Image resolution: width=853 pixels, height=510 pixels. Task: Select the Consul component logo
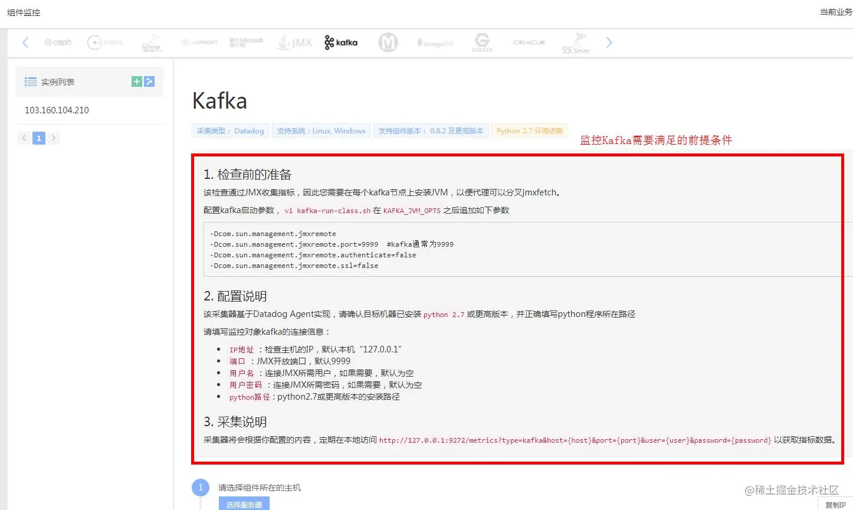105,42
